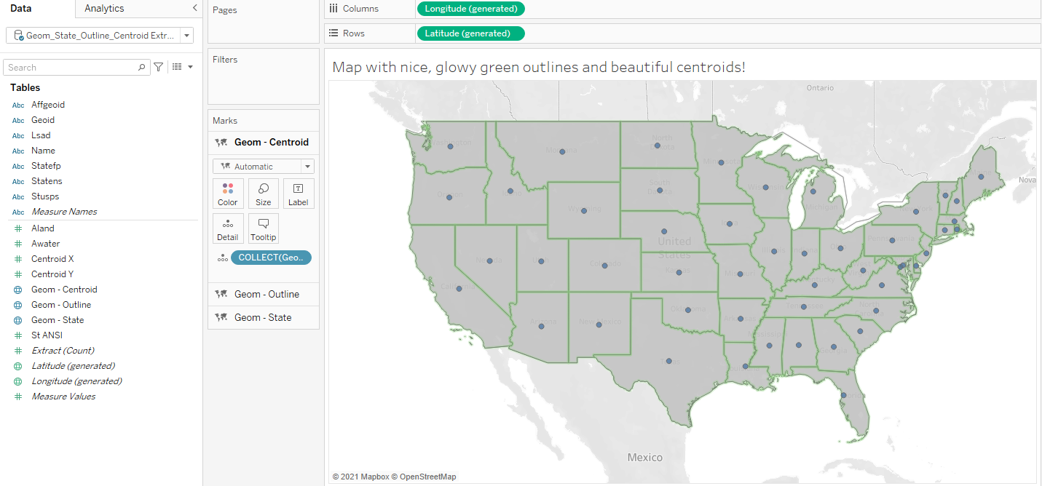The height and width of the screenshot is (486, 1042).
Task: Click the Filters shelf header
Action: click(225, 60)
